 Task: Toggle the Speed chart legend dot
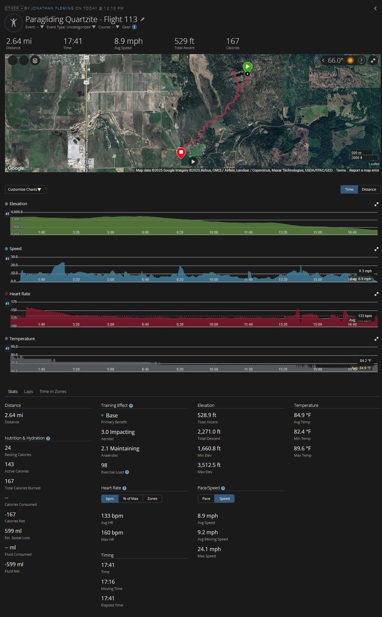point(6,248)
